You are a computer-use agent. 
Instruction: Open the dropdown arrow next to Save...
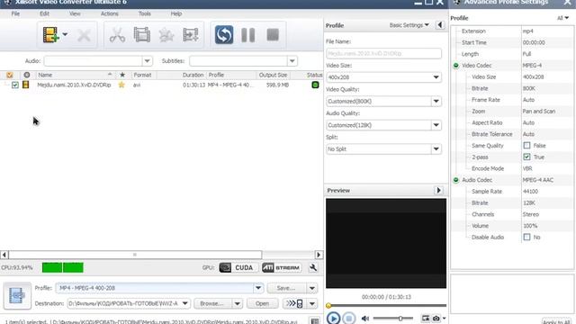click(312, 288)
